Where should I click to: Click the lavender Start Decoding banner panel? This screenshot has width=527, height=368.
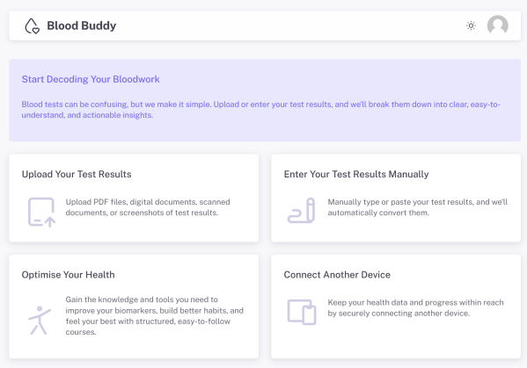[x=265, y=100]
